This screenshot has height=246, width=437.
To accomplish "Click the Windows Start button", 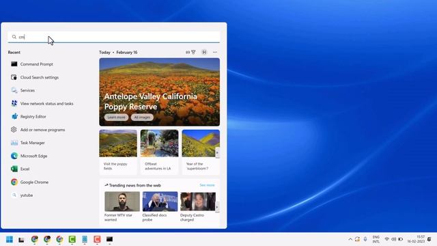I will pos(10,239).
